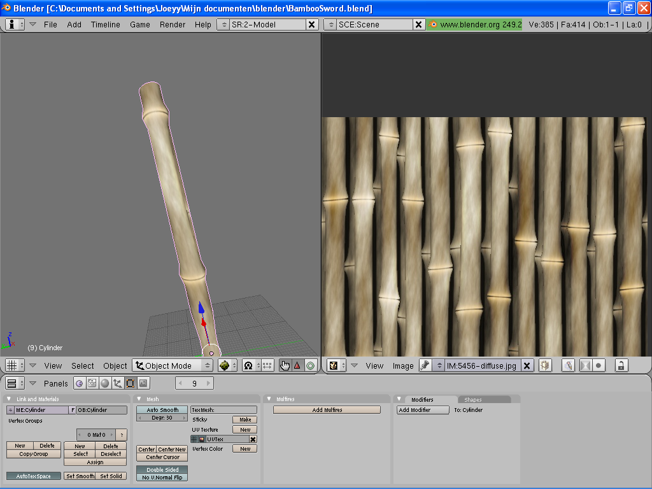Open the Shading context sphere icon

click(104, 383)
